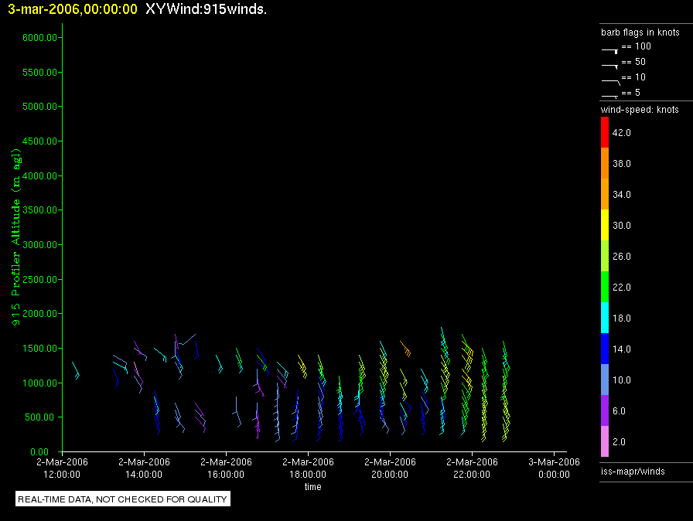Click the 3-Mar-2006 0:00:00 axis label
Viewport: 693px width, 521px height.
point(554,468)
